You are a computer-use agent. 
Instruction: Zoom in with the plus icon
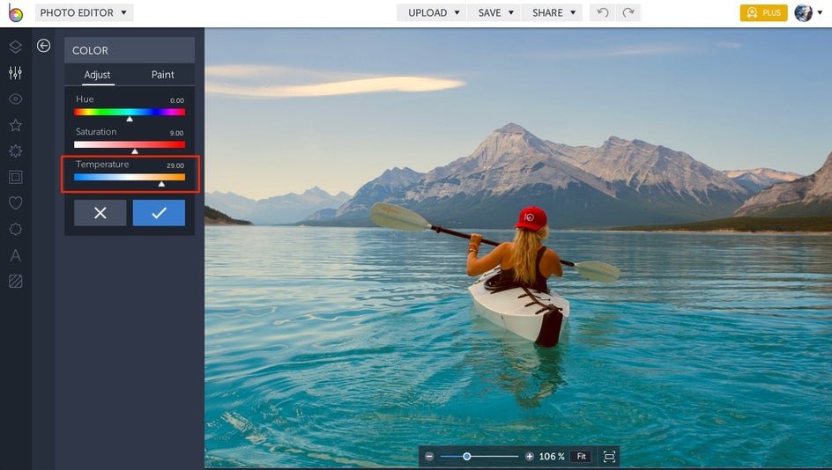529,456
